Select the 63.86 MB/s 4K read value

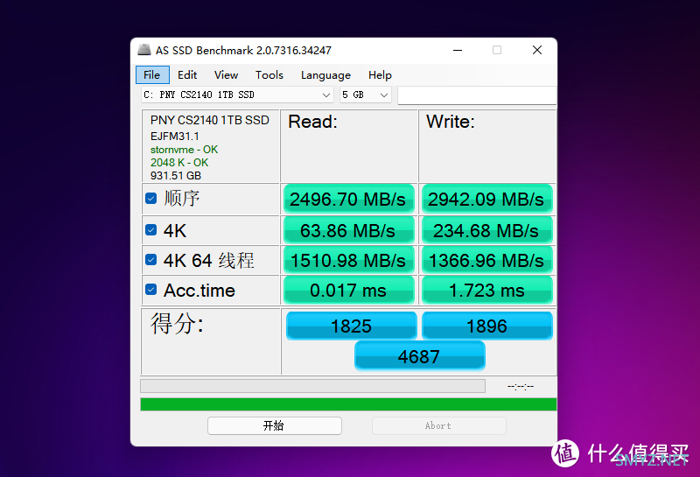click(x=348, y=230)
